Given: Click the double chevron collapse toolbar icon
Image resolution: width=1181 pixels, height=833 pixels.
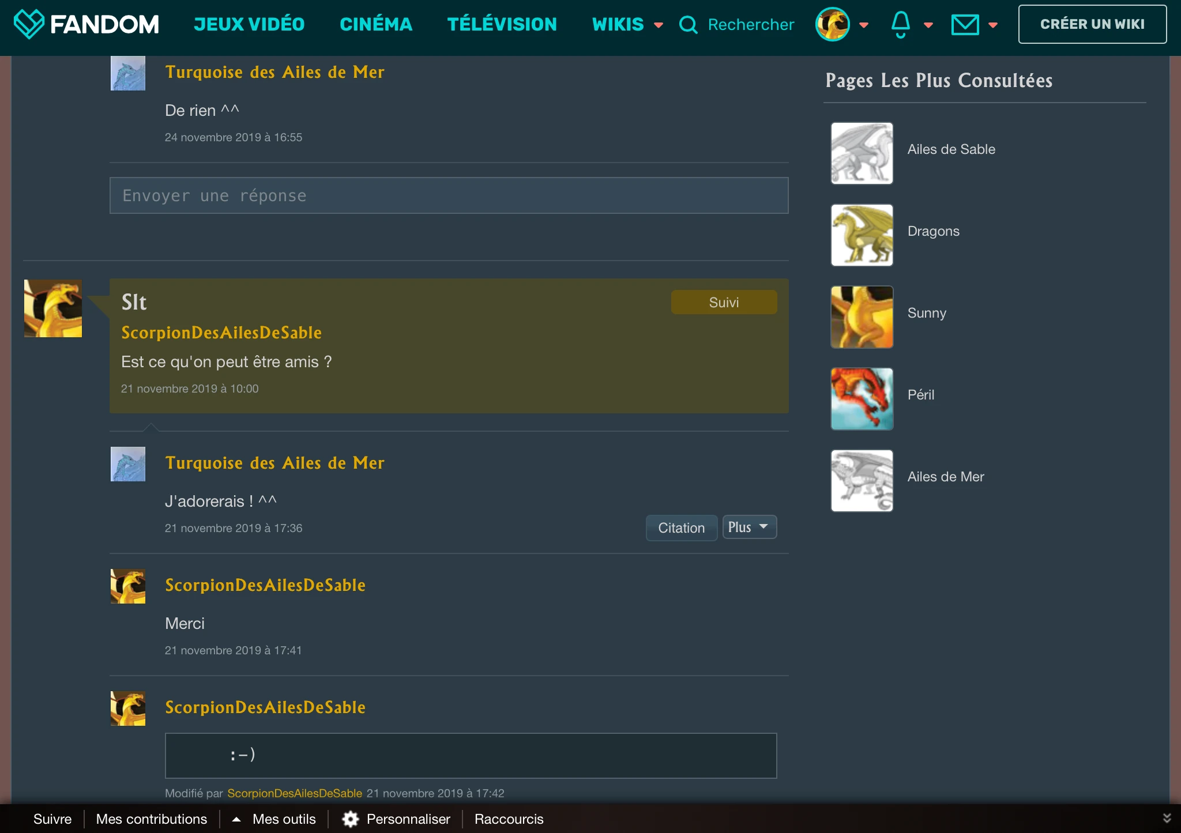Looking at the screenshot, I should tap(1167, 819).
